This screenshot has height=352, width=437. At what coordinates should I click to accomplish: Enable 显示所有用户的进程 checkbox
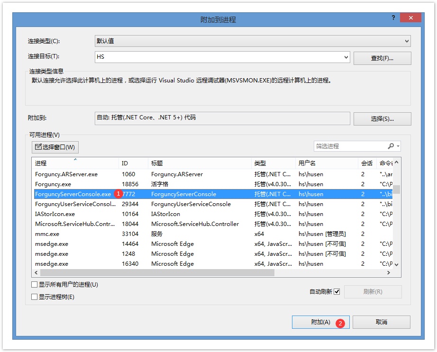(x=34, y=285)
